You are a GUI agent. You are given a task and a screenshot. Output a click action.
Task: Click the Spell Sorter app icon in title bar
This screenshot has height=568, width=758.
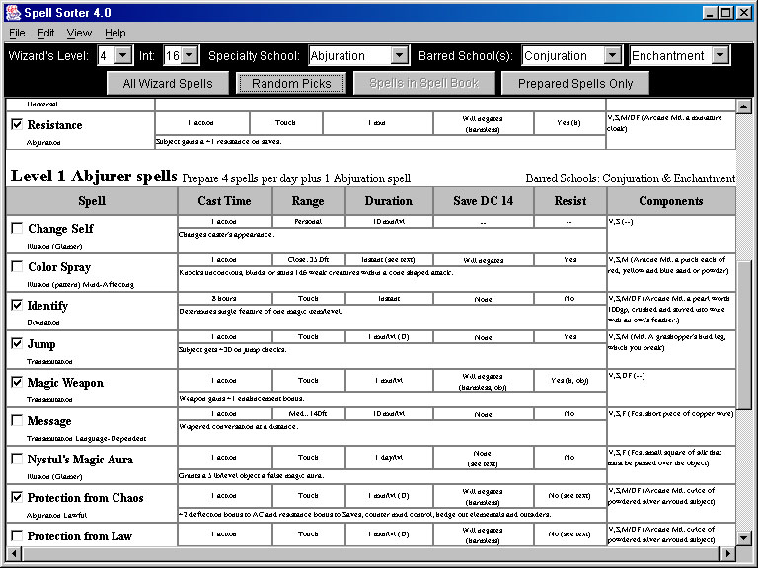[x=13, y=12]
